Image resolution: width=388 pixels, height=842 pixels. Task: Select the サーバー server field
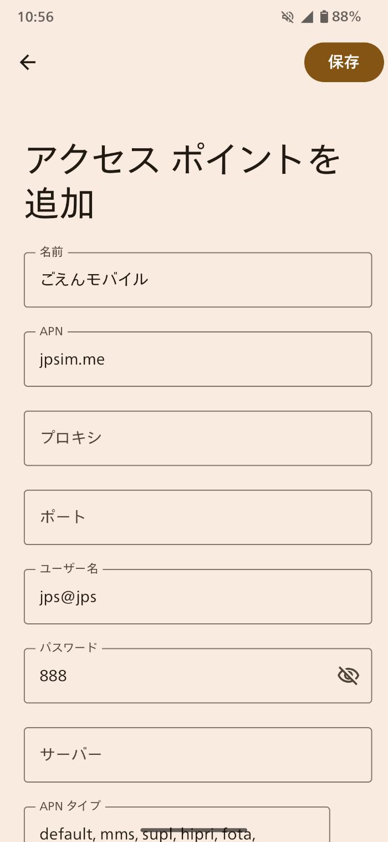tap(197, 755)
